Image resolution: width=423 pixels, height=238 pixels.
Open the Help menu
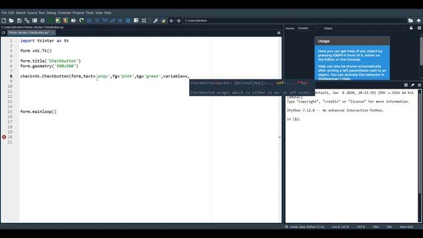(x=108, y=13)
